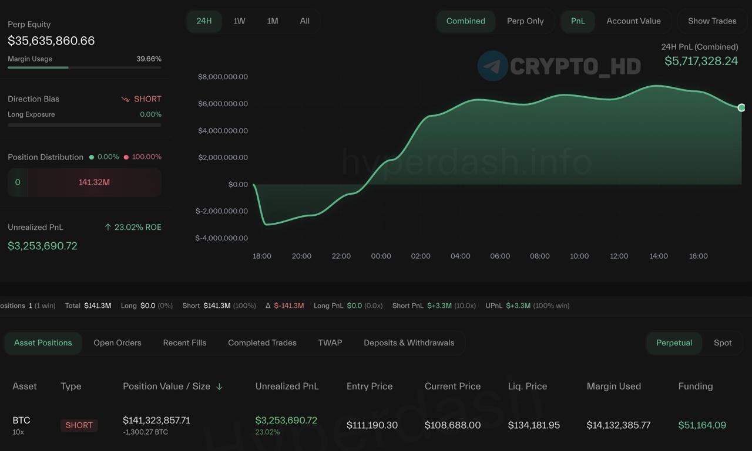Click the red dot in Position Distribution
This screenshot has width=752, height=451.
[x=126, y=157]
